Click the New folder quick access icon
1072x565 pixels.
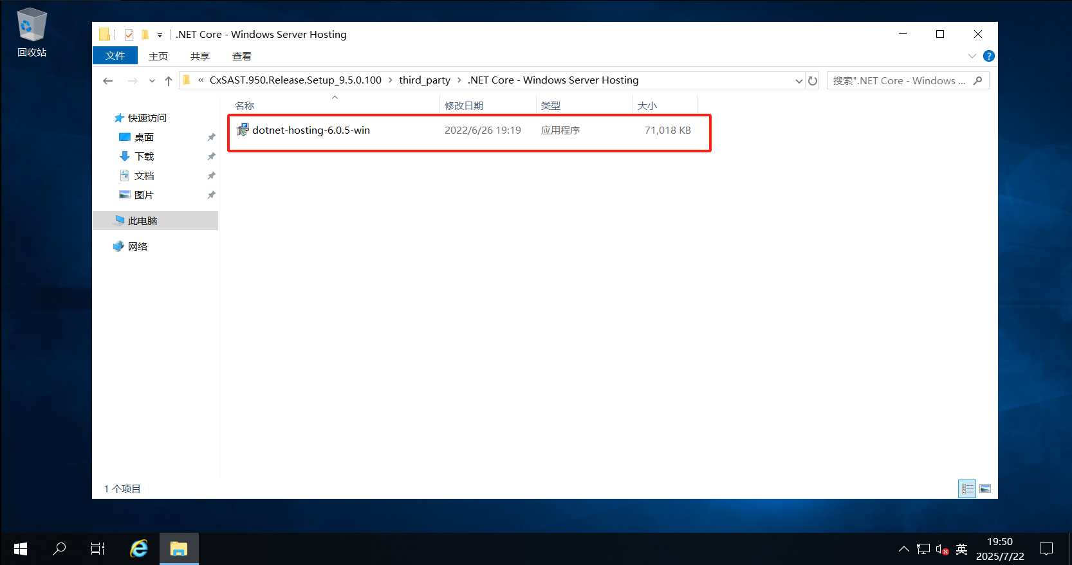145,35
